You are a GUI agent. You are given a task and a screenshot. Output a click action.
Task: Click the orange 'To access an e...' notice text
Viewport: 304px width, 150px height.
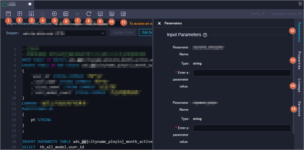coord(141,24)
